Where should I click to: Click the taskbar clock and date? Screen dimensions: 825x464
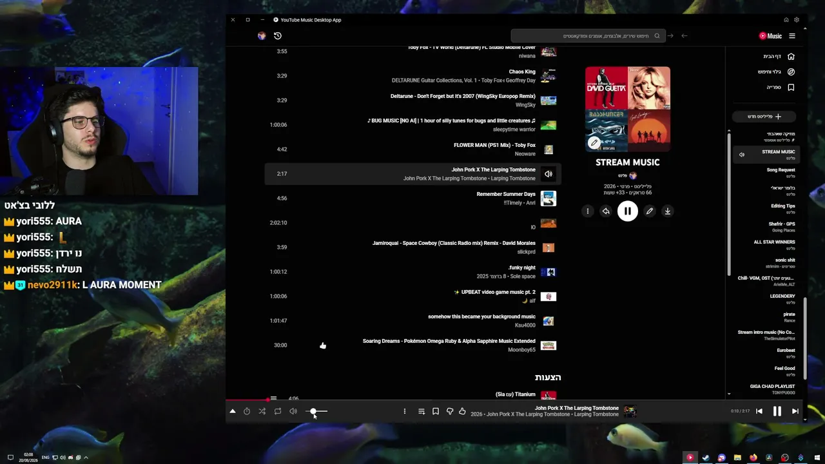click(x=28, y=458)
